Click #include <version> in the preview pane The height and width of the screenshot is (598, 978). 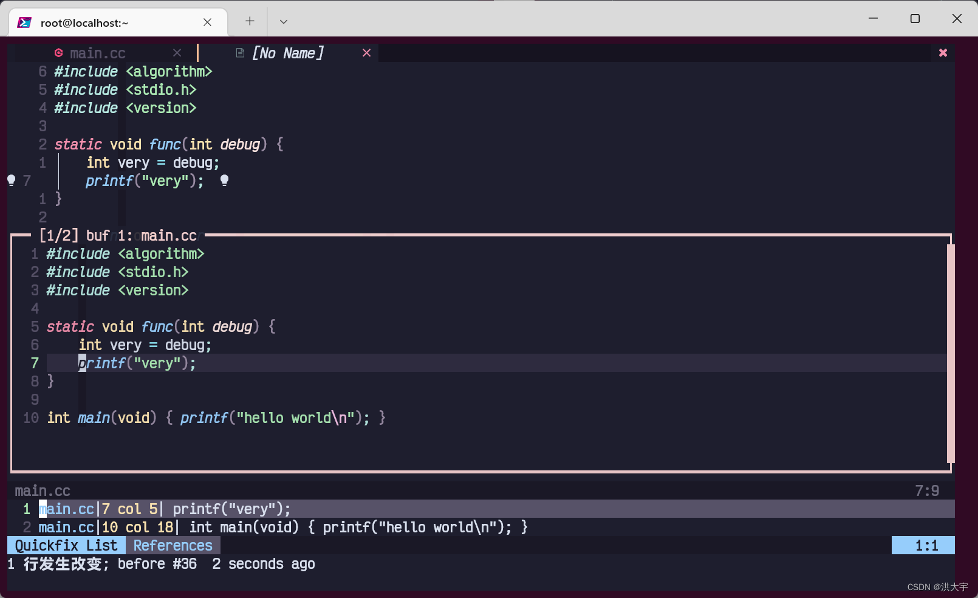[x=117, y=290]
